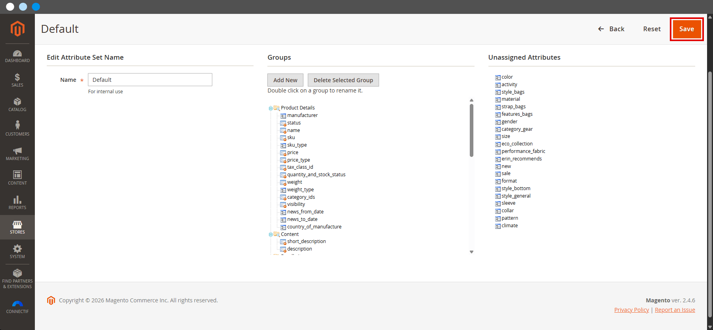Select unassigned eco_collection attribute

coord(517,144)
